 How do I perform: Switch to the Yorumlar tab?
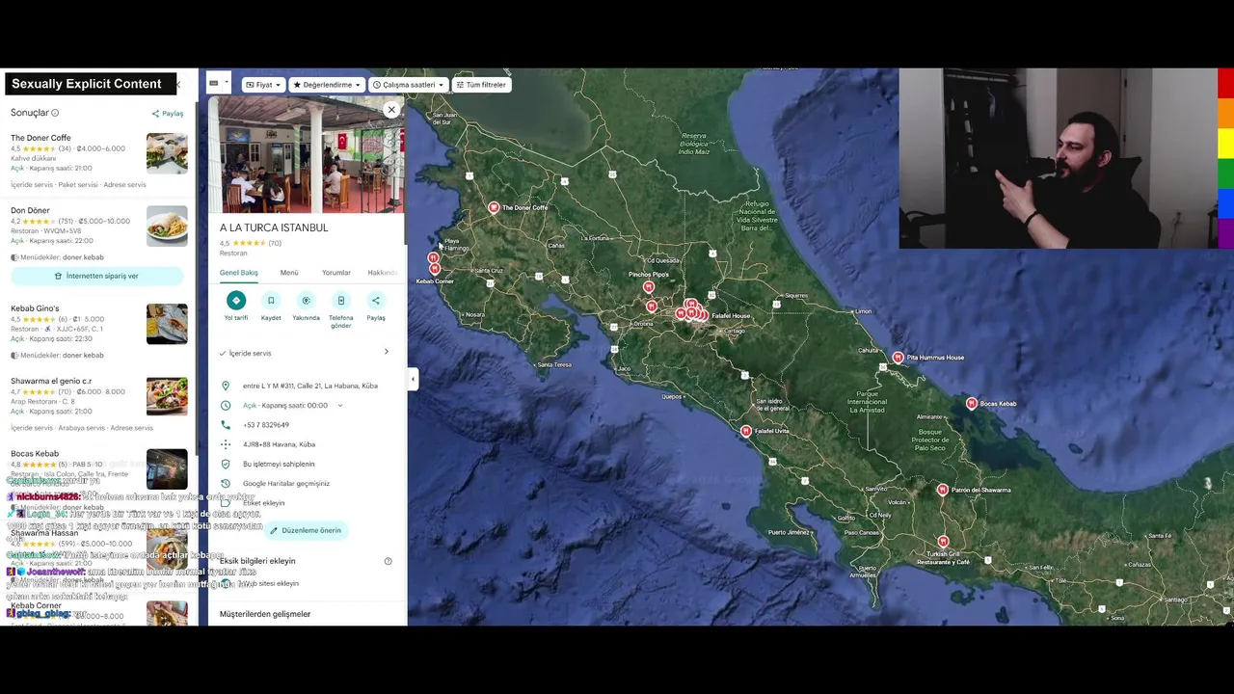click(x=336, y=273)
